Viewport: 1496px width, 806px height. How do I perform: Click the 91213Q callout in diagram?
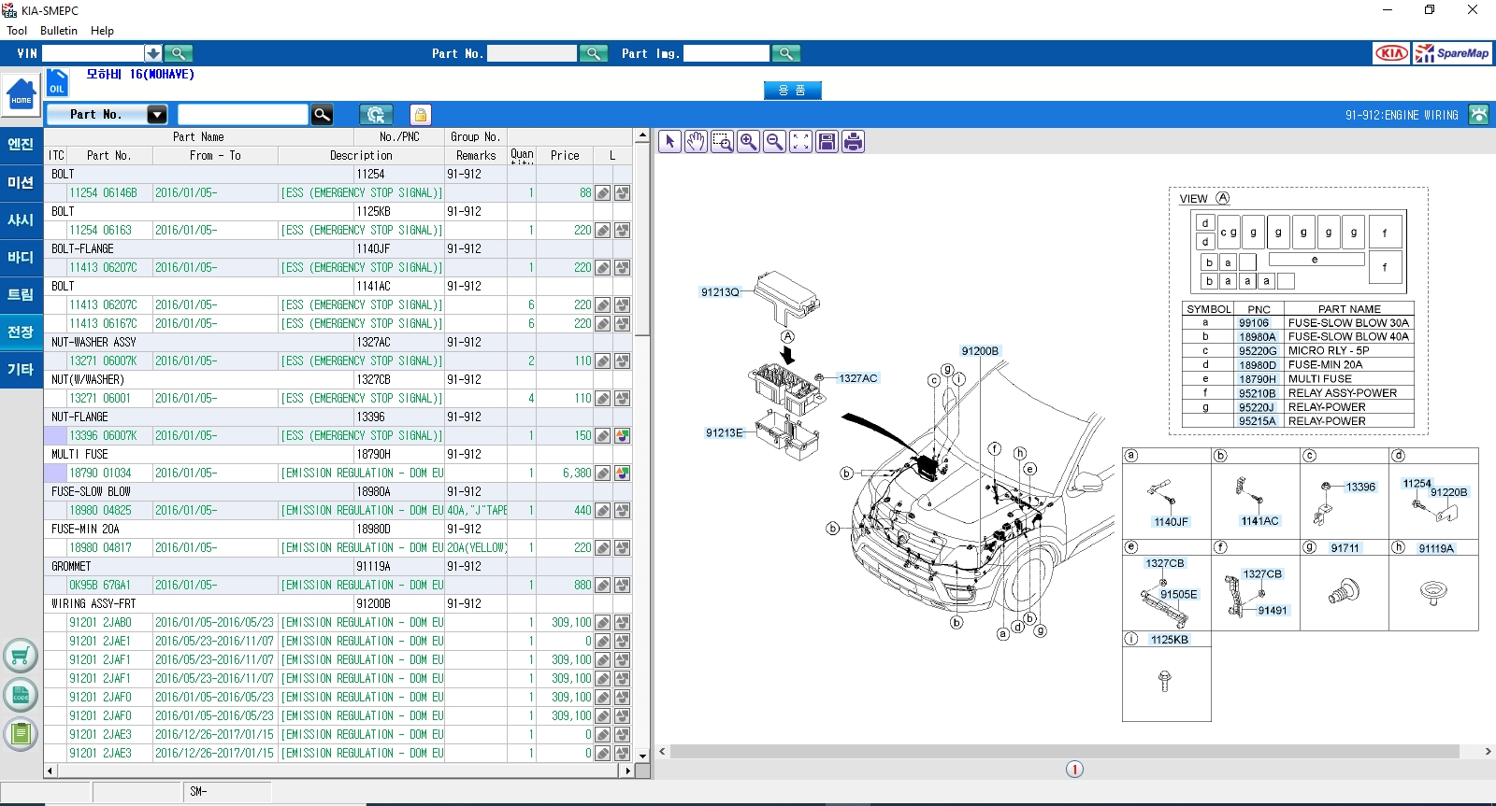point(720,292)
